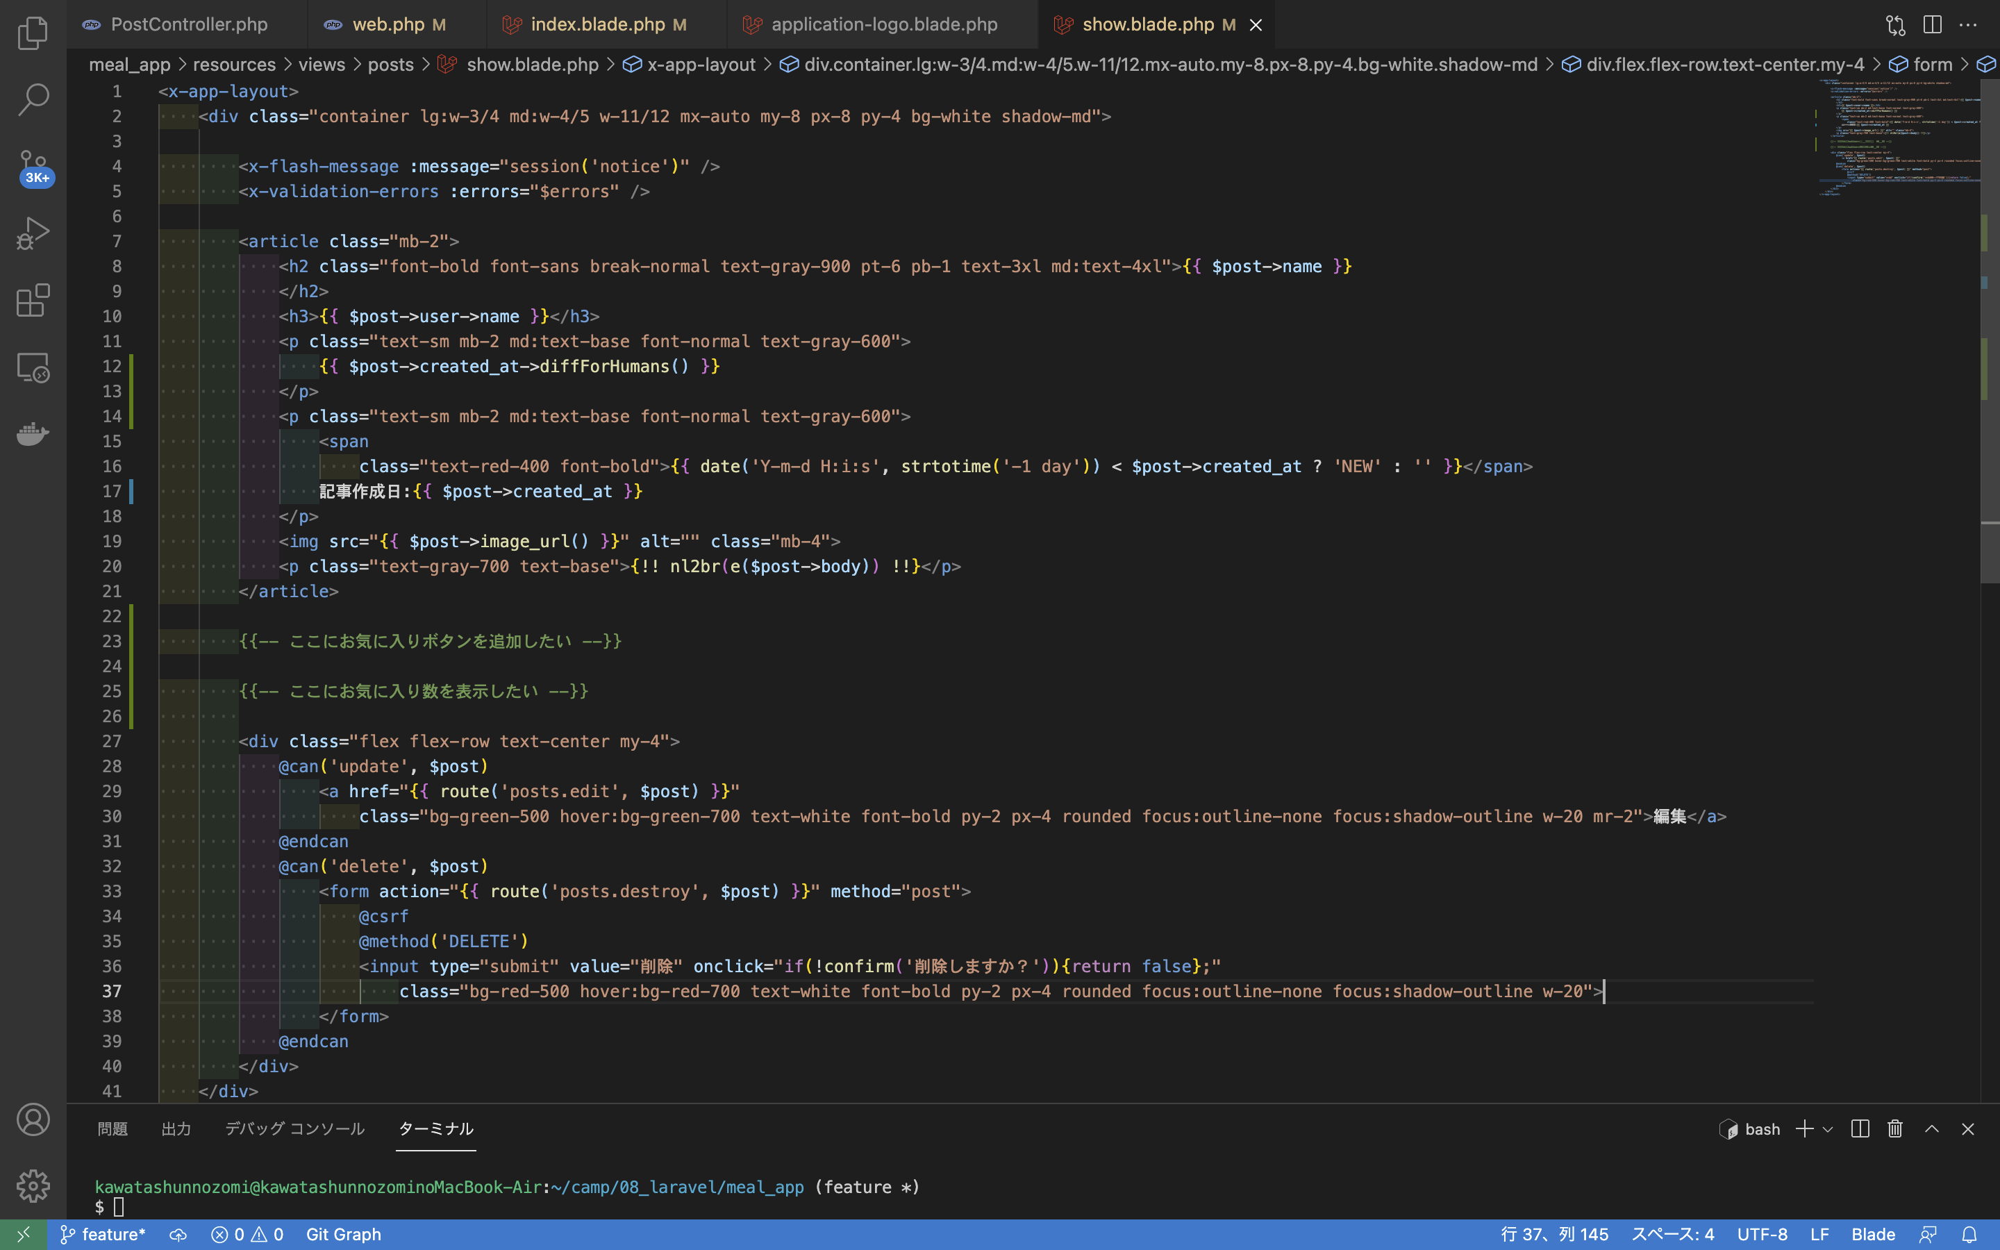Screen dimensions: 2000x1250
Task: Open the Search view icon
Action: coord(33,99)
